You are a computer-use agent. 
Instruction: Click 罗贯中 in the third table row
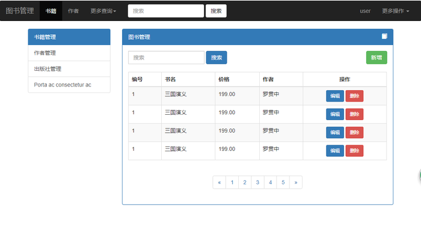tap(271, 130)
